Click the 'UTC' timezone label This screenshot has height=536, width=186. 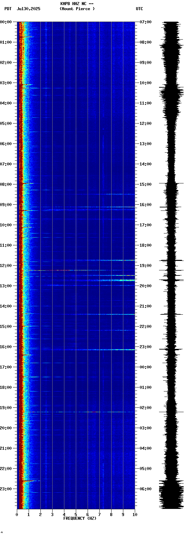click(x=139, y=9)
